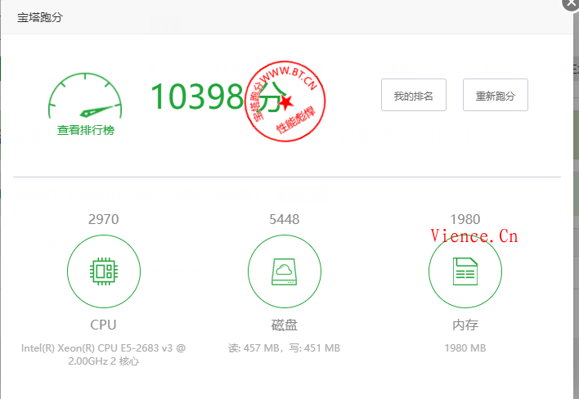Click the disk score 5448
579x399 pixels.
tap(284, 219)
